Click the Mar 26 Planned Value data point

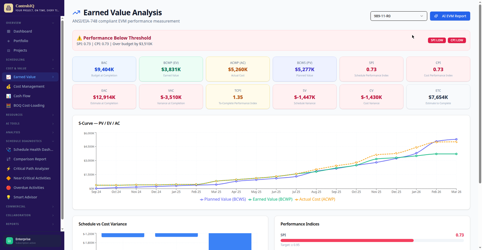(456, 139)
